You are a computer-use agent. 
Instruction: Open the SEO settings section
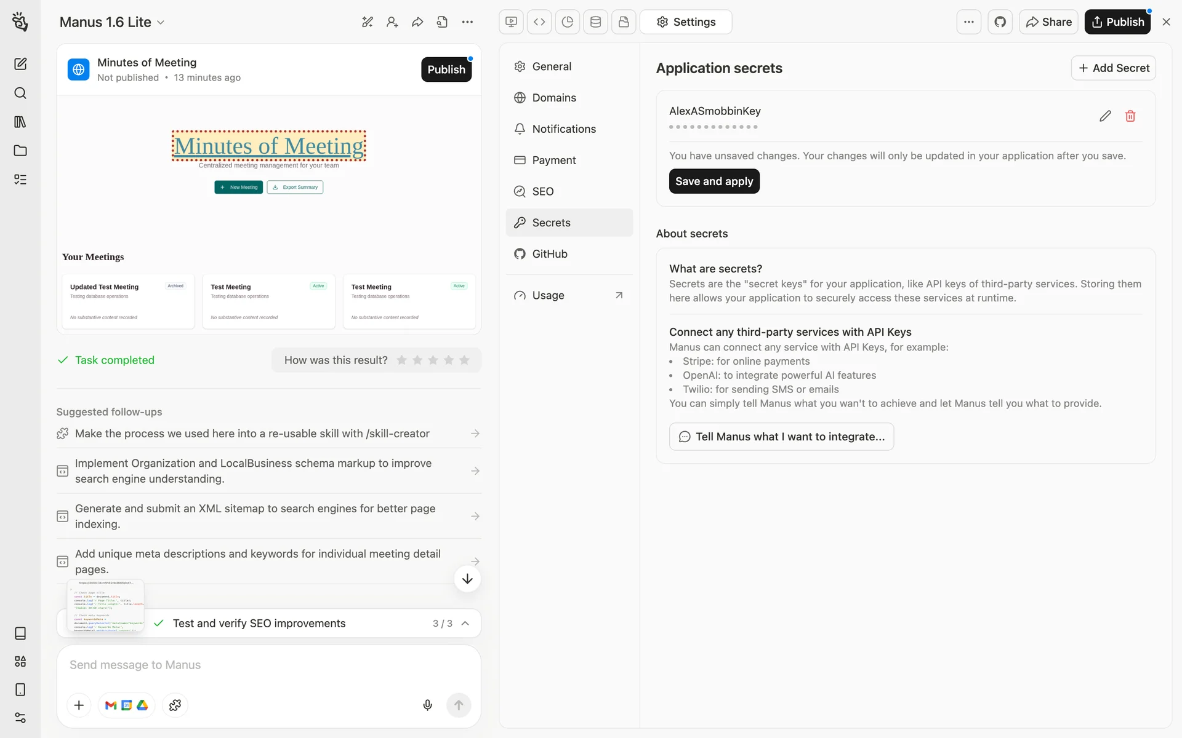pos(542,191)
